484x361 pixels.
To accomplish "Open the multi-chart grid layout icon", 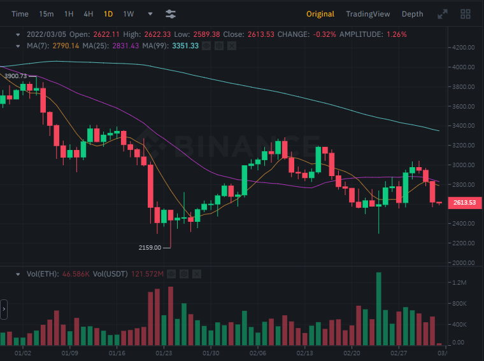I will (x=466, y=13).
